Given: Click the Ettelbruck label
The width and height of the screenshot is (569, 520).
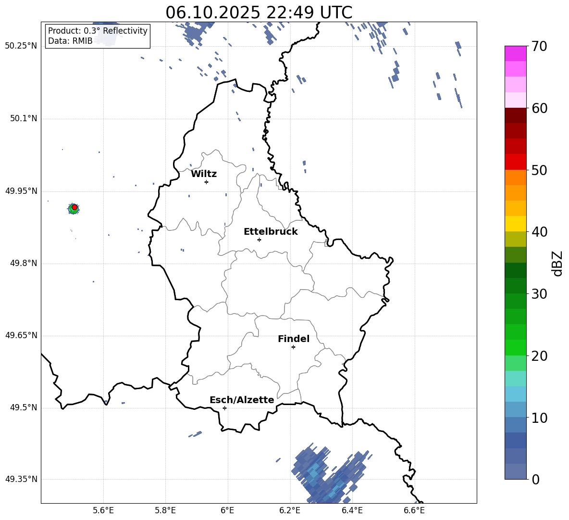Looking at the screenshot, I should [x=271, y=232].
